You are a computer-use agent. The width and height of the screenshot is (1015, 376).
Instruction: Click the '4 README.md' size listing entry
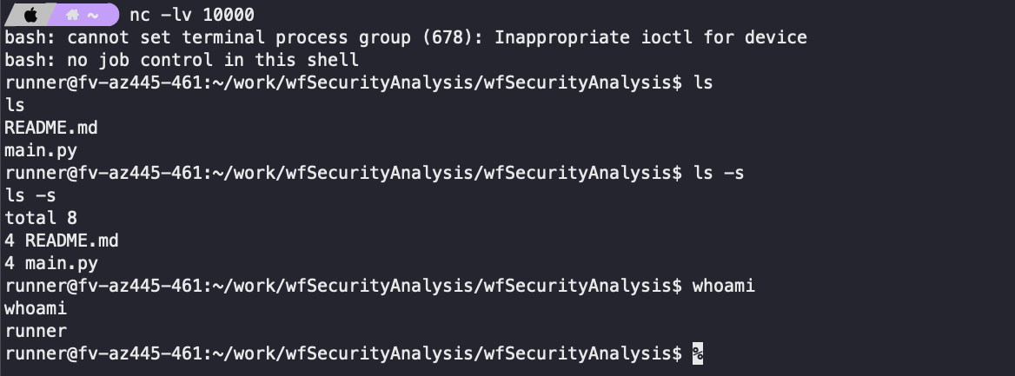tap(61, 241)
